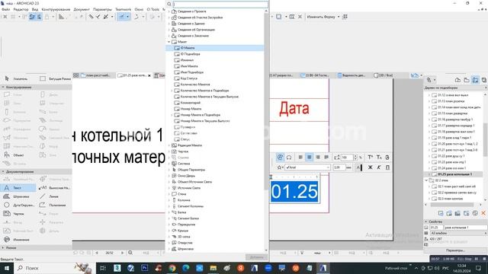Open the Документ menu
488x274 pixels.
82,9
